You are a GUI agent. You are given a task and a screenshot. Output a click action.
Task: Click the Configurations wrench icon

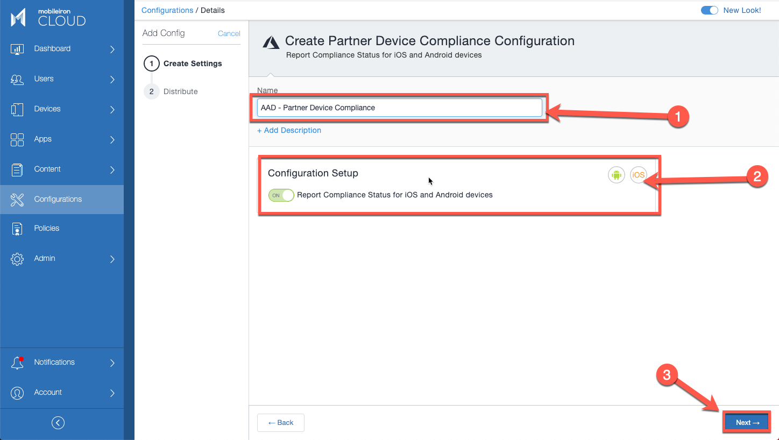tap(17, 199)
